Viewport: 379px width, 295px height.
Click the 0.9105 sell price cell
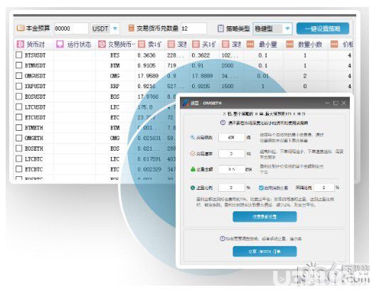146,65
